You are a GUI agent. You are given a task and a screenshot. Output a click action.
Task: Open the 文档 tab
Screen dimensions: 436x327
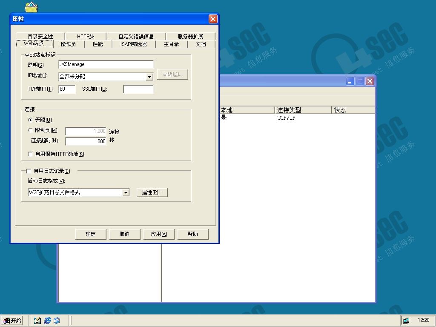201,44
